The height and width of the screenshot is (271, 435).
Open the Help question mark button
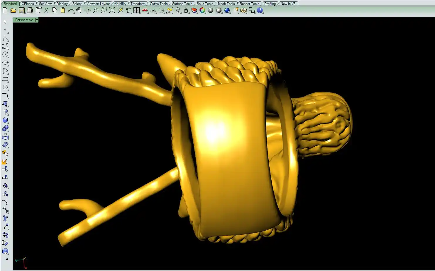click(260, 10)
